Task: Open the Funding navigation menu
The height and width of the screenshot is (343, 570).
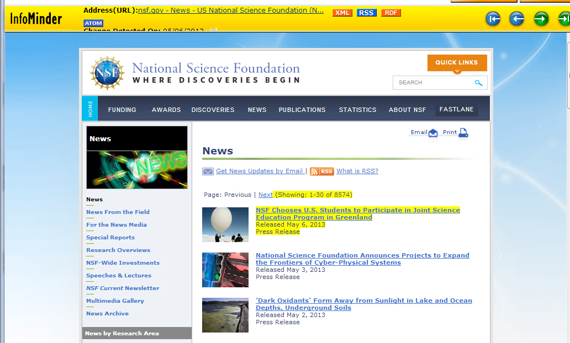Action: coord(122,110)
